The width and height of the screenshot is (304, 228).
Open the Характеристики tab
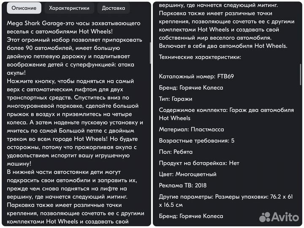(x=69, y=8)
